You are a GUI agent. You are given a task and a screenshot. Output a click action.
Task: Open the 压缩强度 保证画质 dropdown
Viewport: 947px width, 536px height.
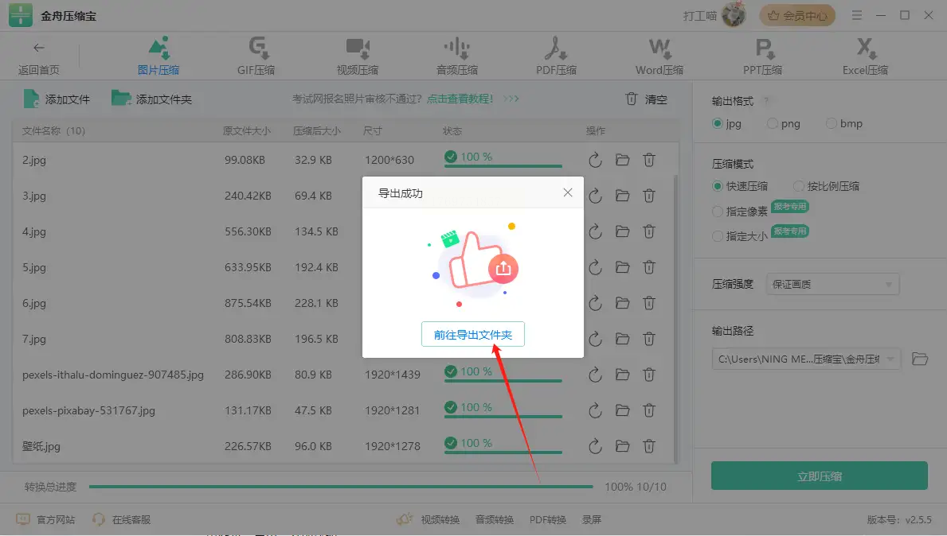832,284
